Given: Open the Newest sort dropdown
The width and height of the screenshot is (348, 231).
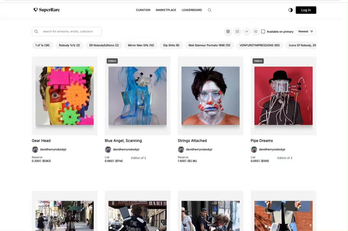Looking at the screenshot, I should [x=306, y=31].
